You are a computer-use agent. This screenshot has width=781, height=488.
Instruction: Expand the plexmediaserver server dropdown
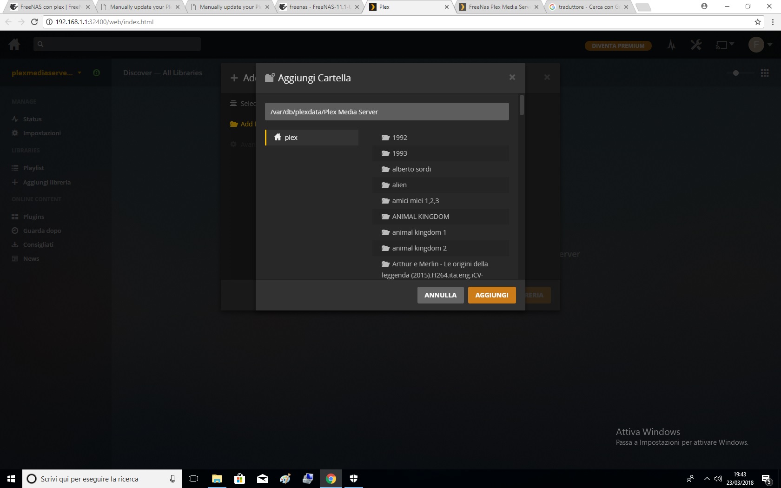point(46,73)
